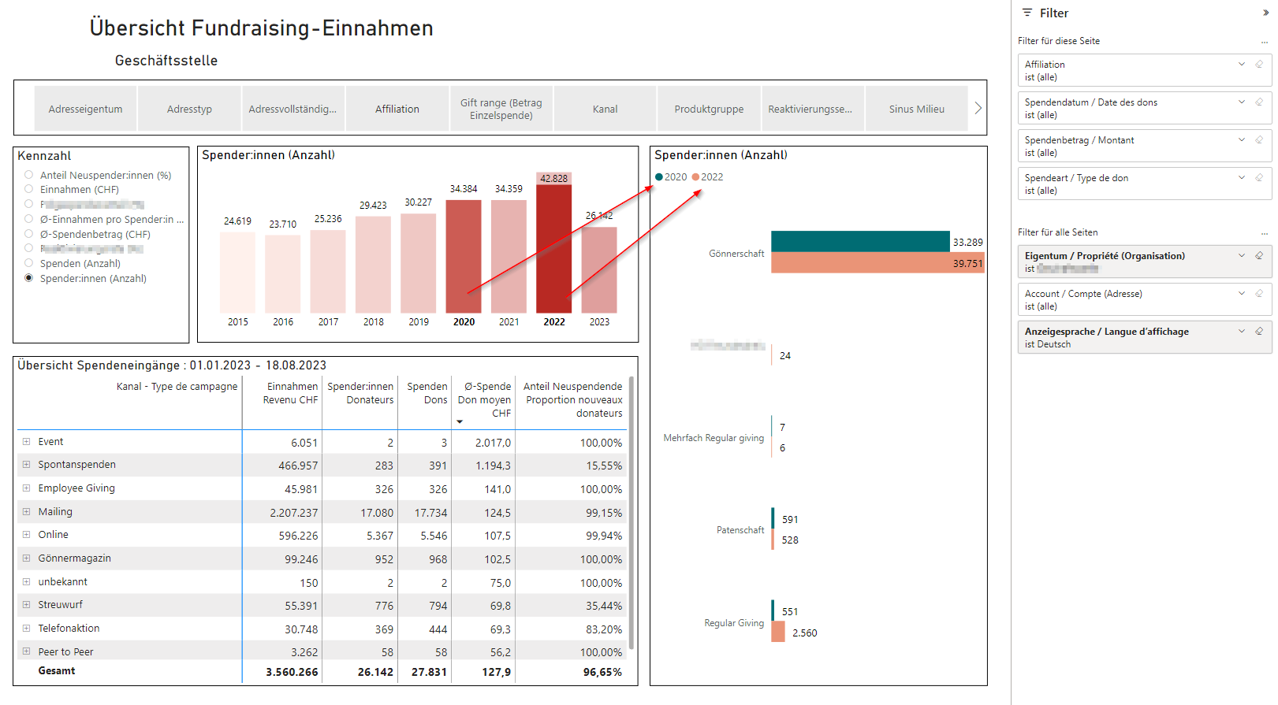Clear the Account / Compte filter with its eraser icon
The image size is (1278, 705).
pyautogui.click(x=1259, y=294)
